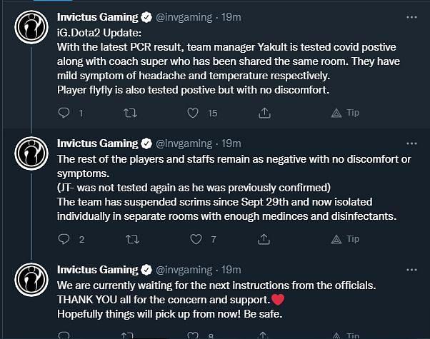Like the iG.Dota2 Update tweet

192,113
